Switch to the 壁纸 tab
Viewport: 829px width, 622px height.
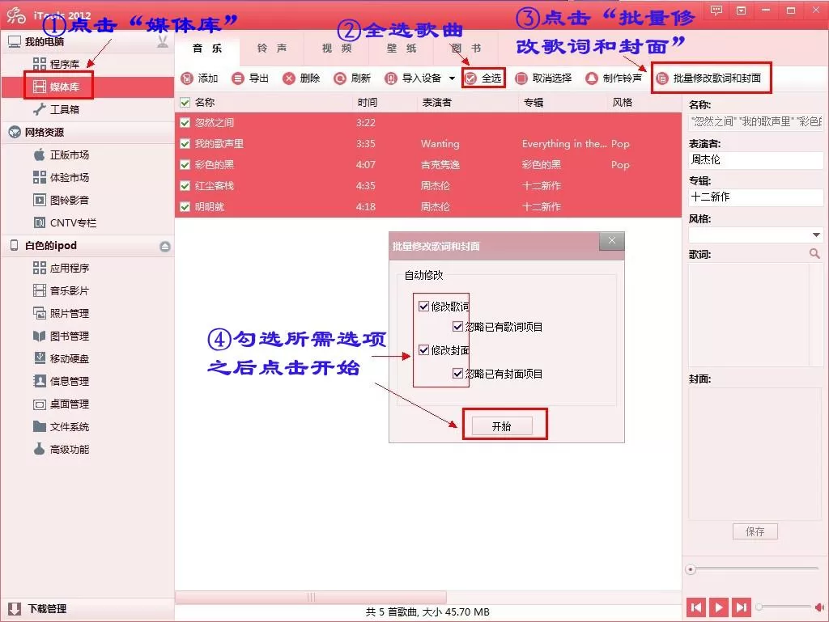pyautogui.click(x=402, y=49)
